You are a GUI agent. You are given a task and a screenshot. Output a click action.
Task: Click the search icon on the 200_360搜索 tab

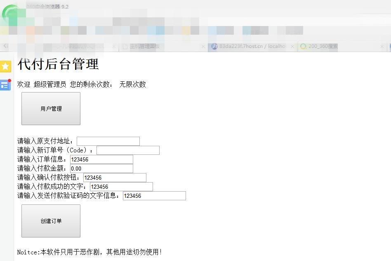(x=303, y=47)
